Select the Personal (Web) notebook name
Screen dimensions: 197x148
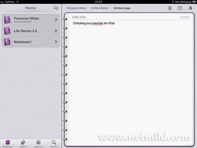point(27,19)
